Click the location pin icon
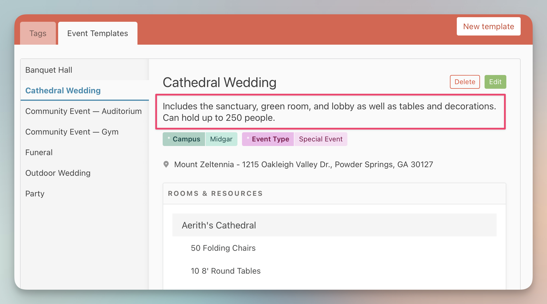 point(166,164)
